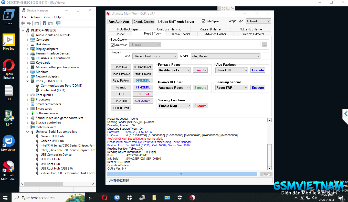The width and height of the screenshot is (348, 202).
Task: Open Settings gear on the taskbar
Action: tap(130, 197)
